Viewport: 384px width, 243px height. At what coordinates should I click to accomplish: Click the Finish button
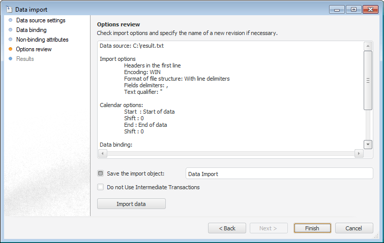(x=312, y=228)
